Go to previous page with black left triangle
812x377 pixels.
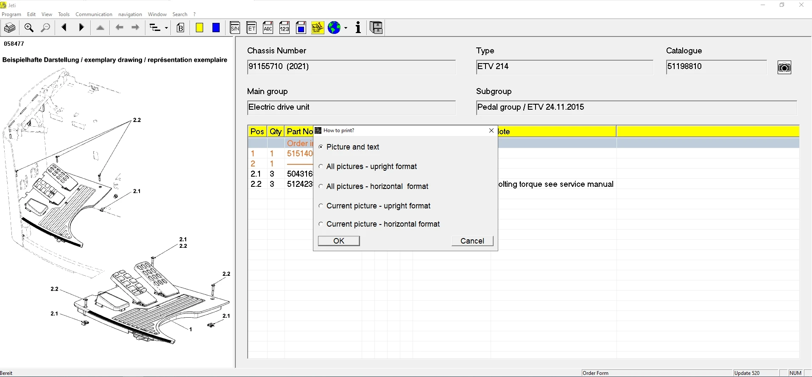point(64,28)
